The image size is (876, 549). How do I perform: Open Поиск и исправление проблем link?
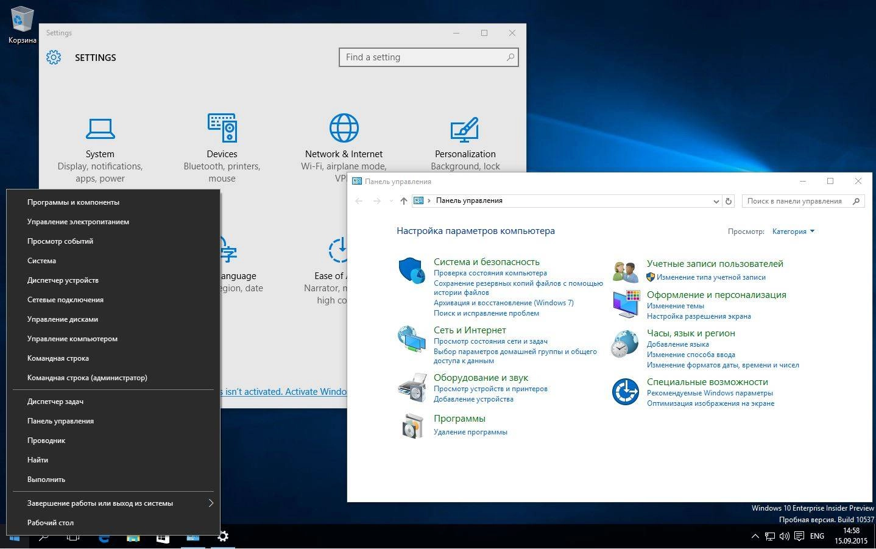[486, 313]
